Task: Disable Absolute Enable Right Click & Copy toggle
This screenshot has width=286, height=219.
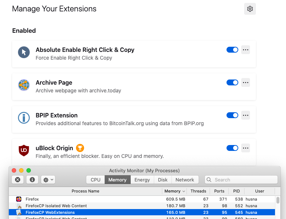Action: coord(232,50)
